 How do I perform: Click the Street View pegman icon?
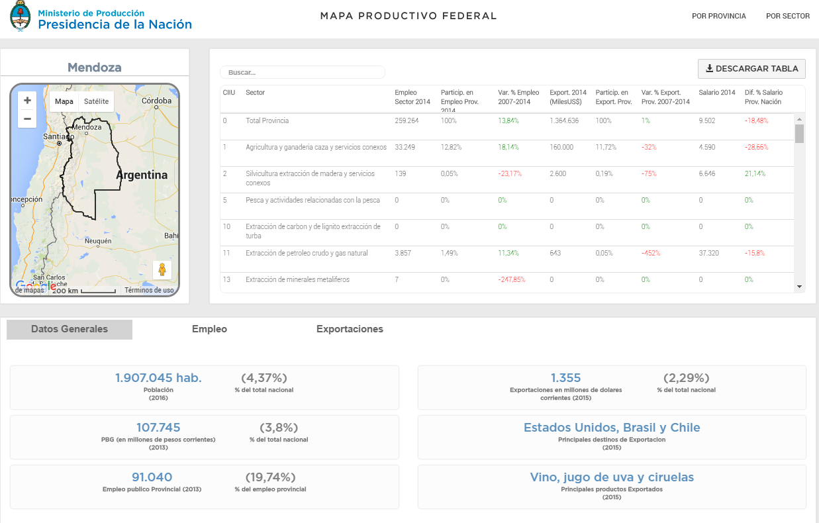pyautogui.click(x=162, y=270)
